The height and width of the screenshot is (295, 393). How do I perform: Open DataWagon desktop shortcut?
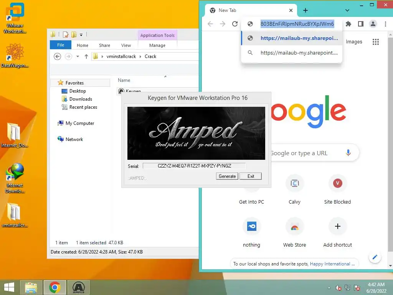[15, 55]
